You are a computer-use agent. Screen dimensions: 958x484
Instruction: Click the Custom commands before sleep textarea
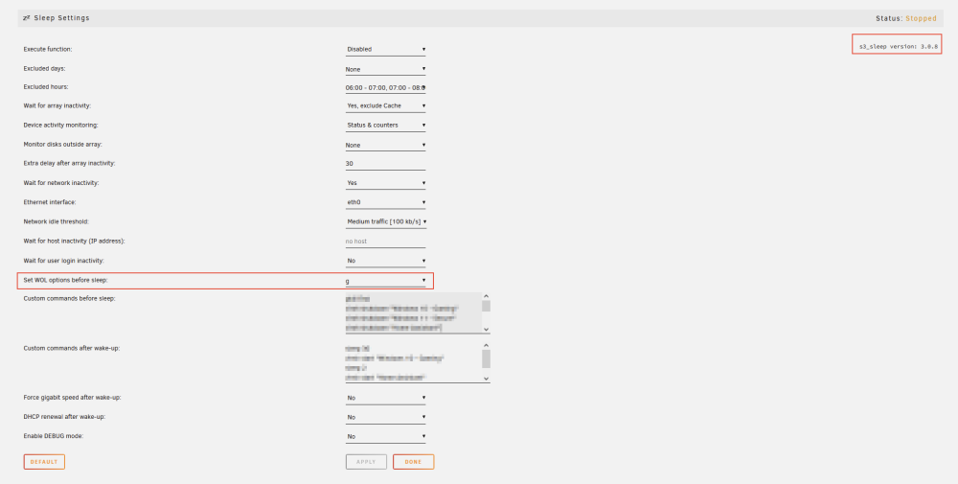418,312
